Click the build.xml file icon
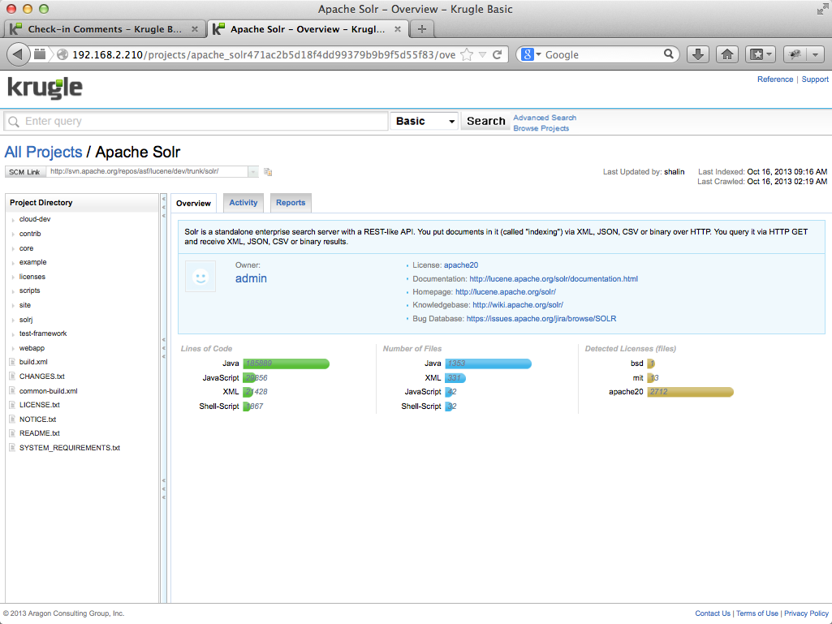The width and height of the screenshot is (832, 624). point(12,362)
